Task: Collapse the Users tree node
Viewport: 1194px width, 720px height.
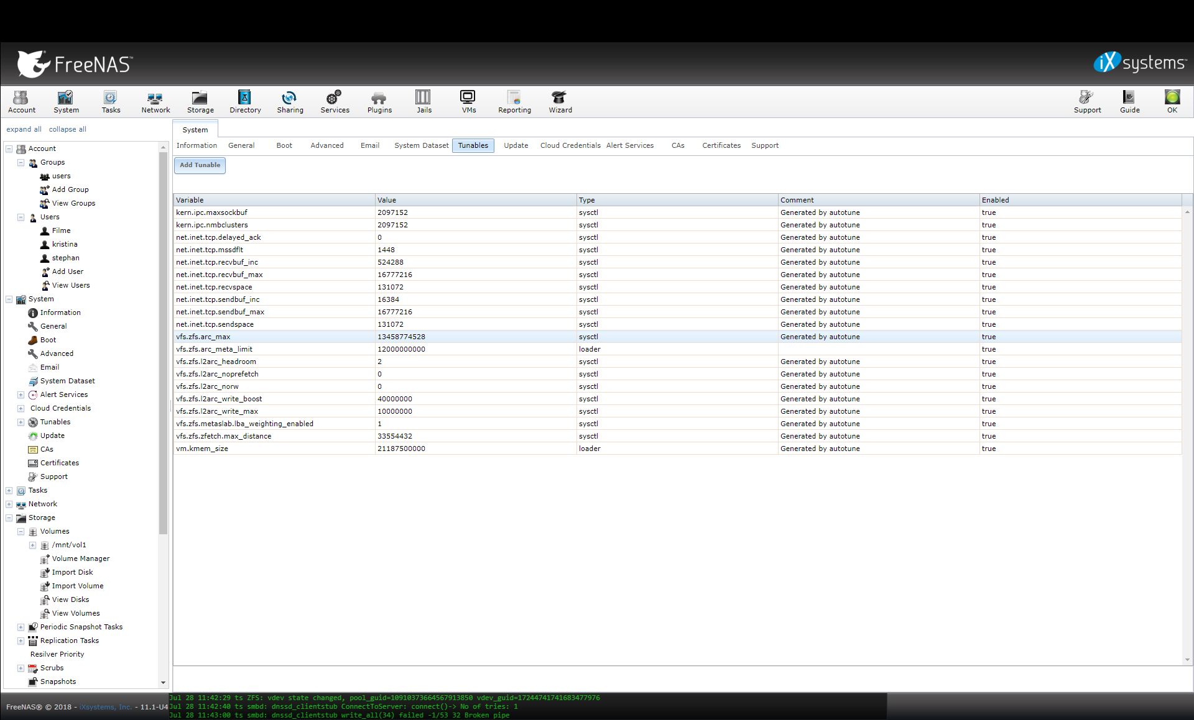Action: pos(21,217)
